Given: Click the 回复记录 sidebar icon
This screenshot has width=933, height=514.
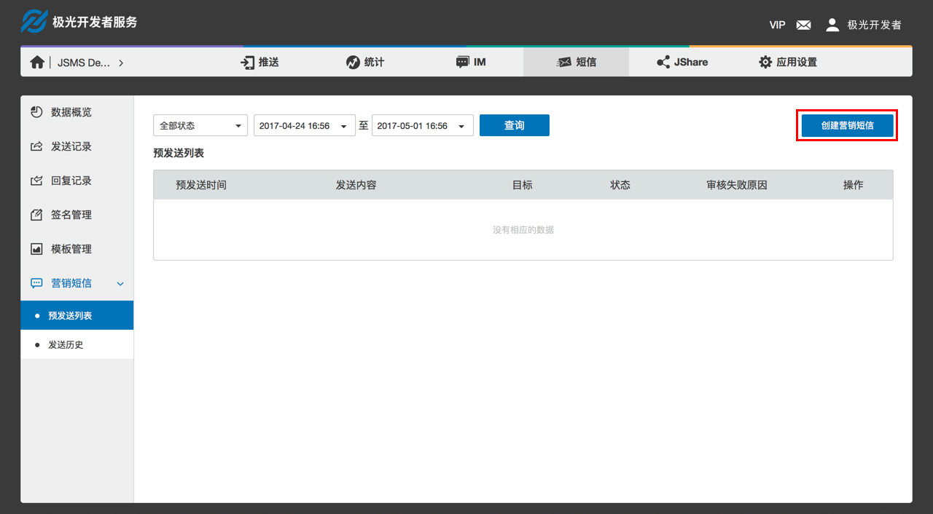Looking at the screenshot, I should [x=36, y=181].
